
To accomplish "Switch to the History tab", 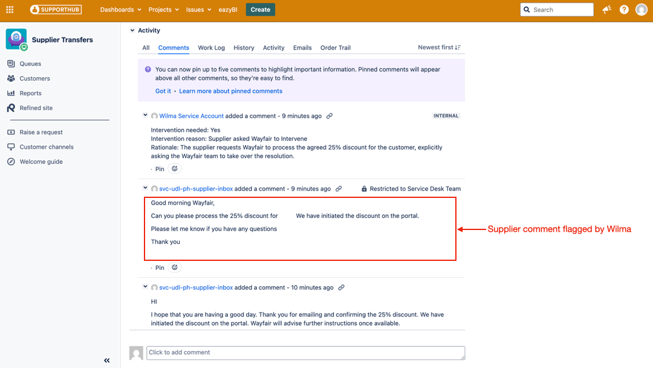I will point(244,47).
